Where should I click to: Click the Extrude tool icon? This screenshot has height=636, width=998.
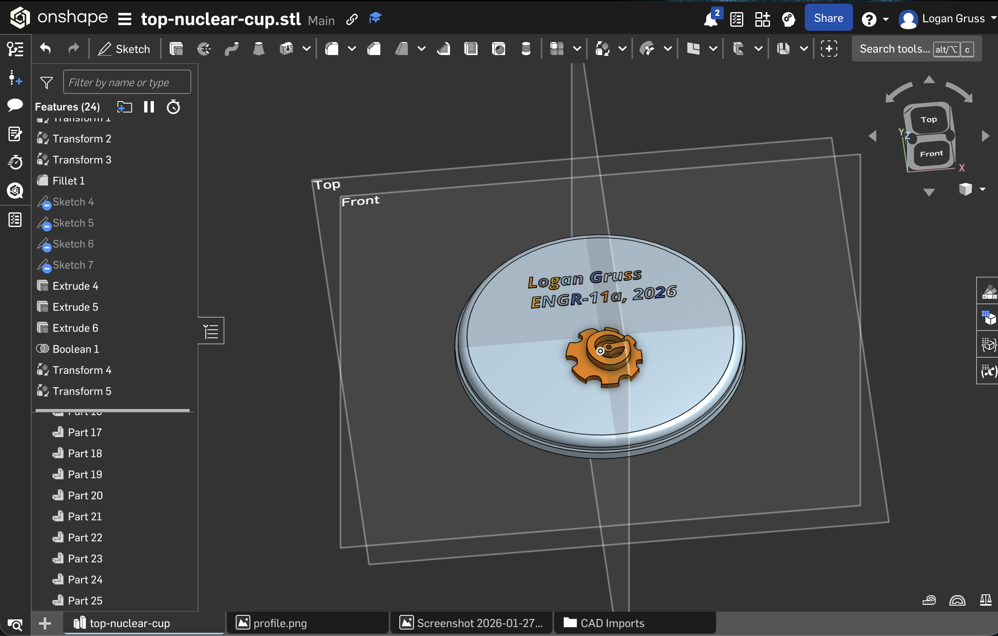[x=176, y=49]
